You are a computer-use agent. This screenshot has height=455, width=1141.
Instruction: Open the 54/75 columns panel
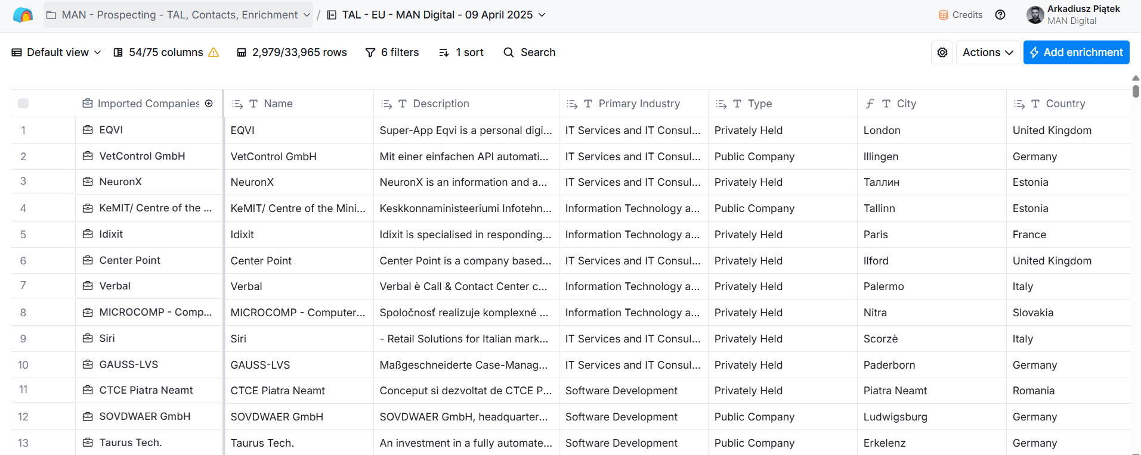pos(166,52)
